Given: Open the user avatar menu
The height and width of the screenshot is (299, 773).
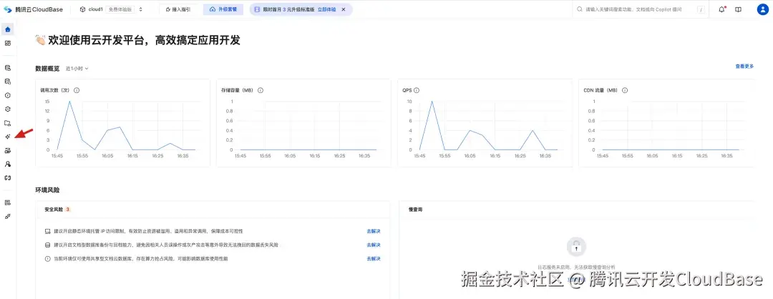Looking at the screenshot, I should pyautogui.click(x=762, y=9).
